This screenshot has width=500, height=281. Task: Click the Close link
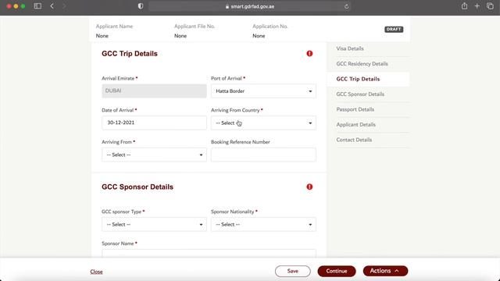96,272
